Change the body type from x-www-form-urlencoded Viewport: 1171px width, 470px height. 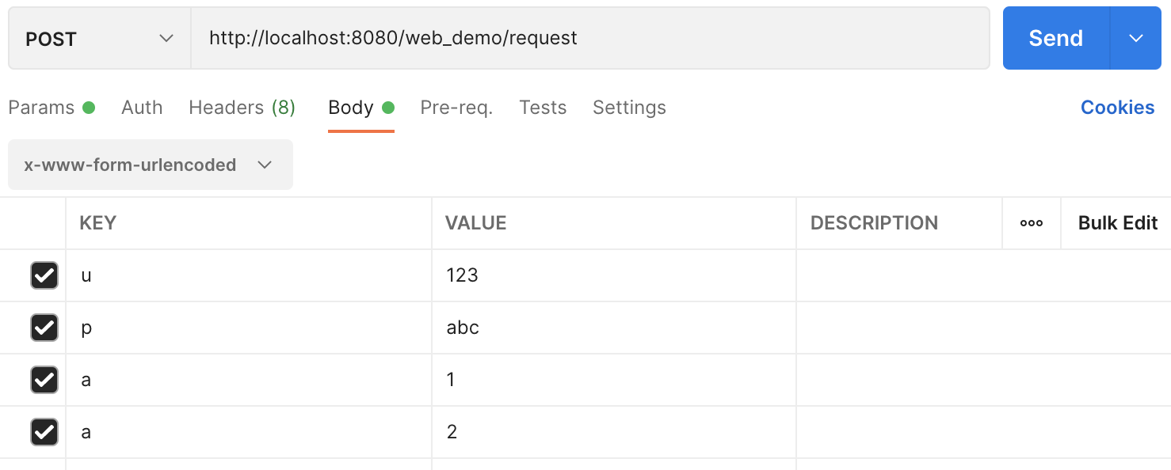coord(150,165)
